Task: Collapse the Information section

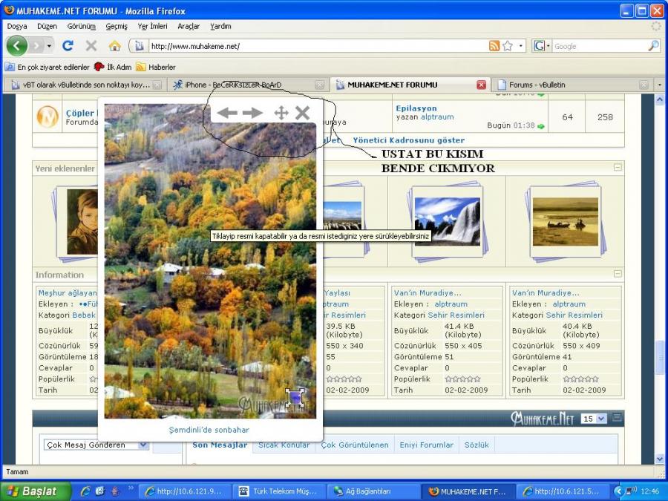Action: coord(618,273)
